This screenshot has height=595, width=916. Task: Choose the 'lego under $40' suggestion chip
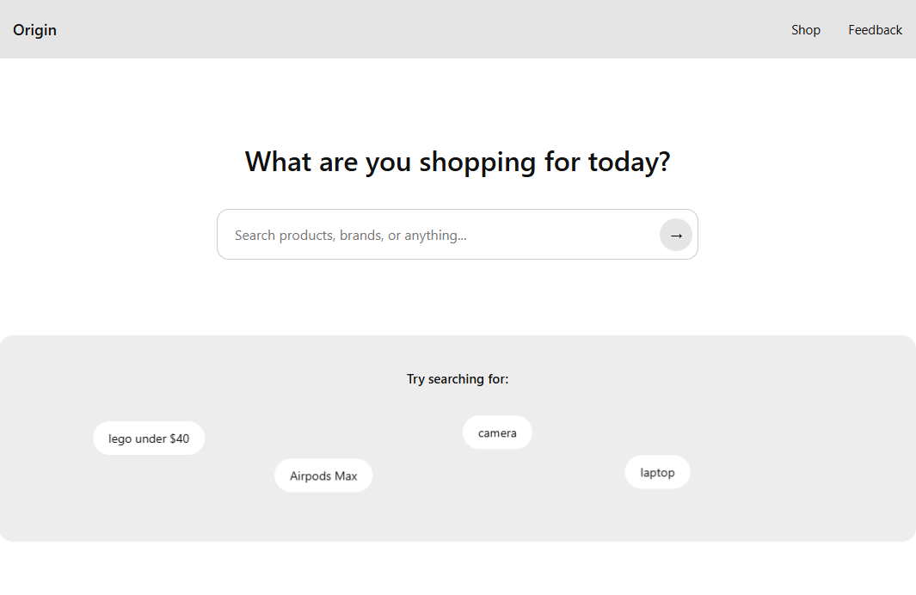click(x=148, y=438)
